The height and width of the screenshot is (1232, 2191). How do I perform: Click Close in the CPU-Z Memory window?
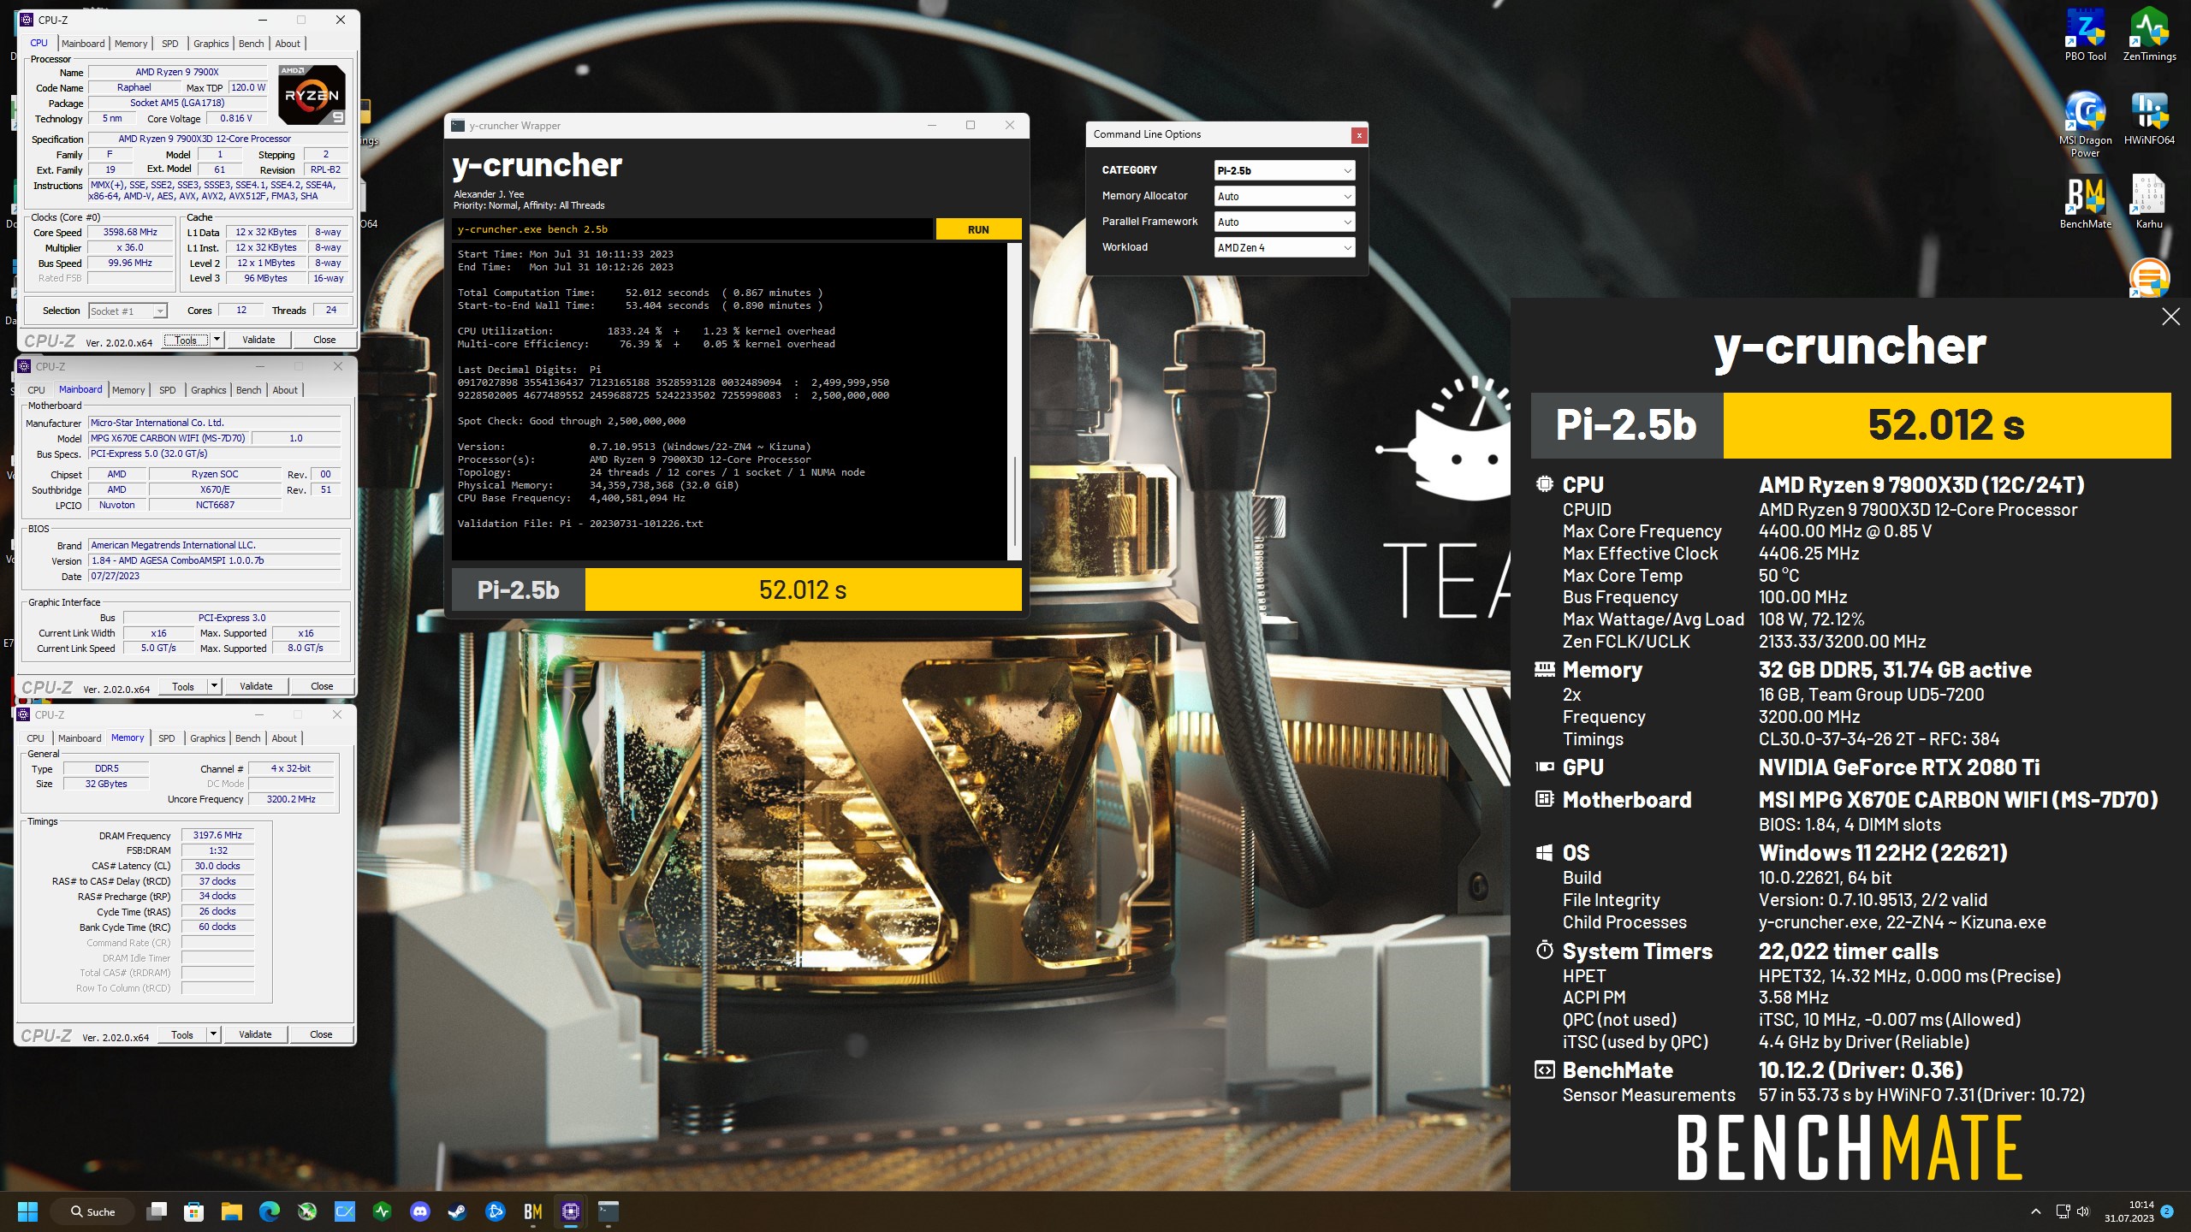click(x=321, y=1034)
